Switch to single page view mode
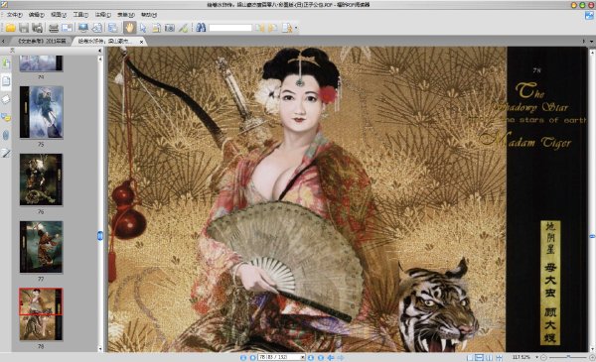 tap(470, 357)
